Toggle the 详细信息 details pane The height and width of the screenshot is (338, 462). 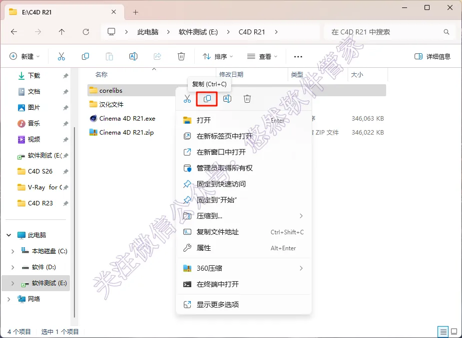[x=432, y=56]
